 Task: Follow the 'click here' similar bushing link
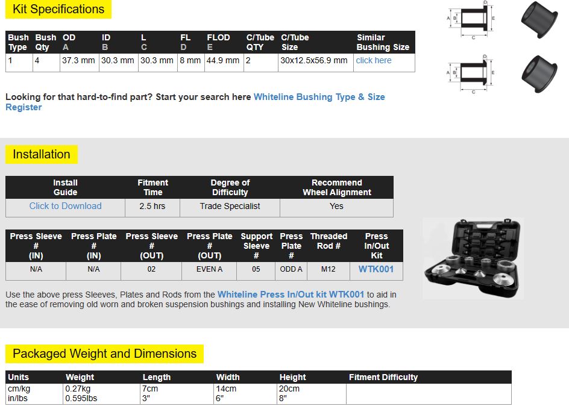373,60
